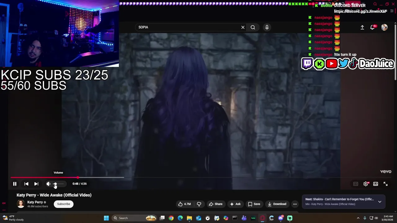Open browser tab search magnifier in title bar
Viewport: 397px width, 223px height.
coord(375,4)
